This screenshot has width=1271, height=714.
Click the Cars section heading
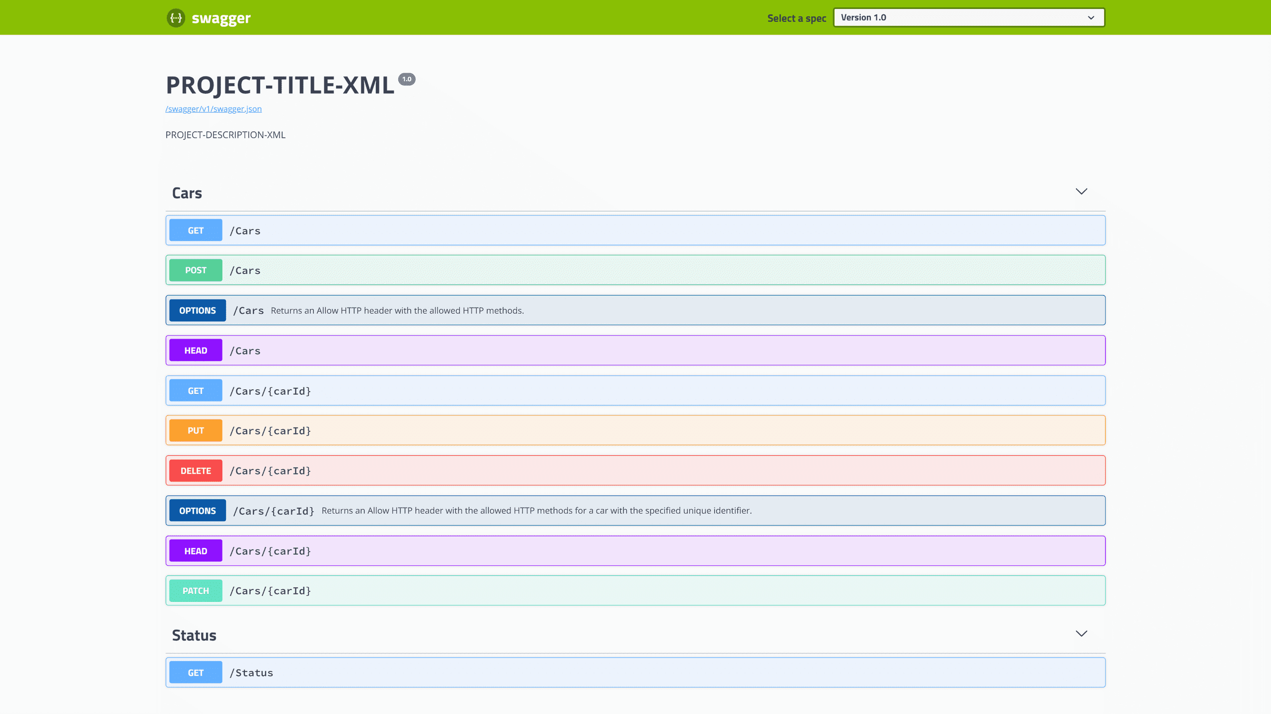[186, 193]
